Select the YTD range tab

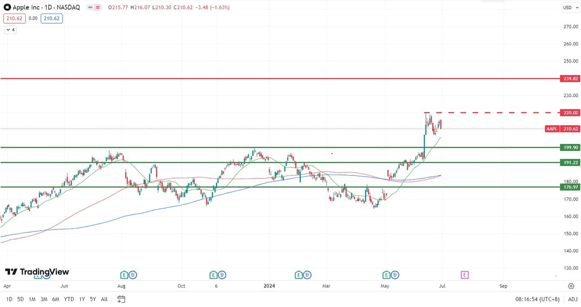(x=69, y=299)
